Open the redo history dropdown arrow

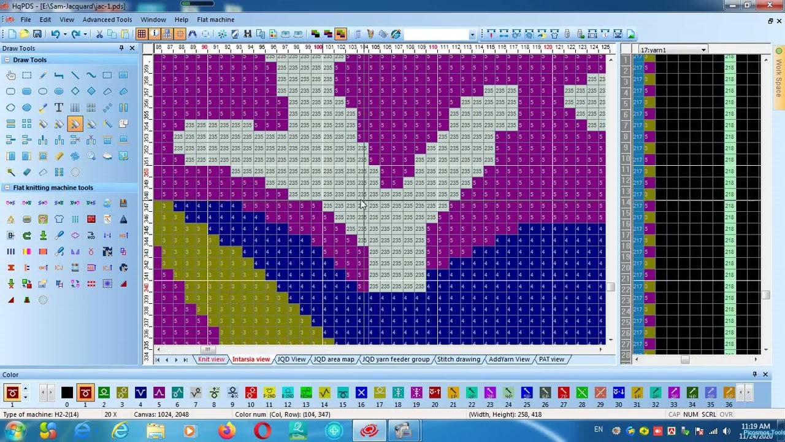point(85,34)
